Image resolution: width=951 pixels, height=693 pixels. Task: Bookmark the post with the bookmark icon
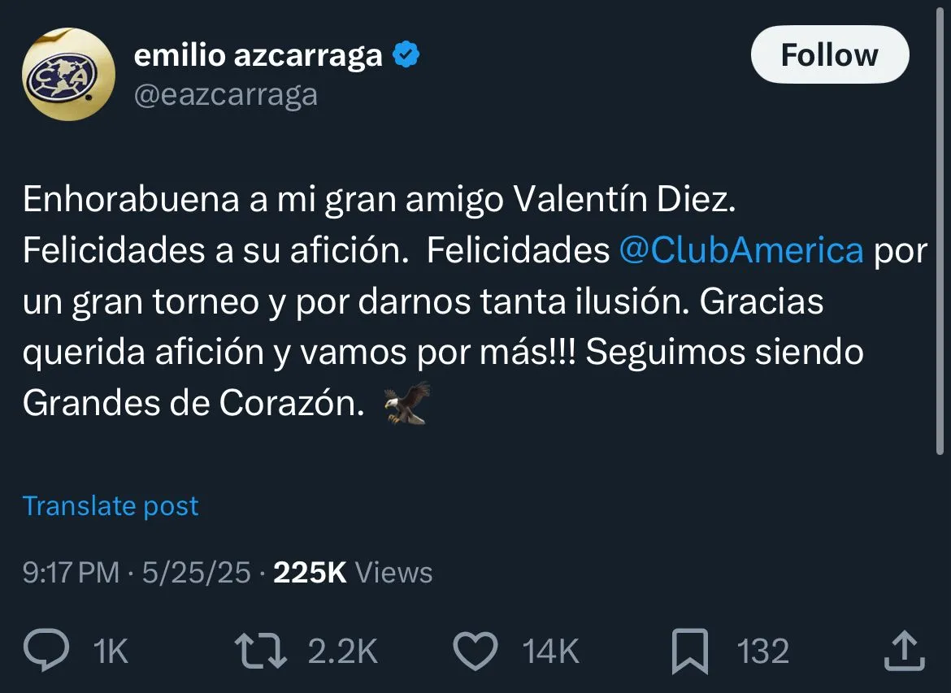689,651
